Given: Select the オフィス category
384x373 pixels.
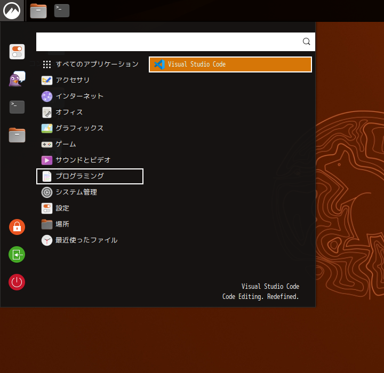Looking at the screenshot, I should tap(90, 112).
